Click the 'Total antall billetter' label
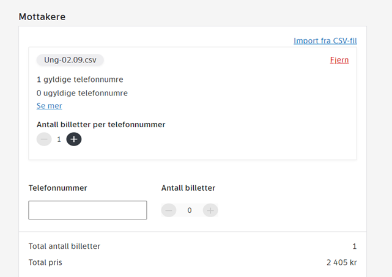Image resolution: width=392 pixels, height=277 pixels. pos(64,246)
